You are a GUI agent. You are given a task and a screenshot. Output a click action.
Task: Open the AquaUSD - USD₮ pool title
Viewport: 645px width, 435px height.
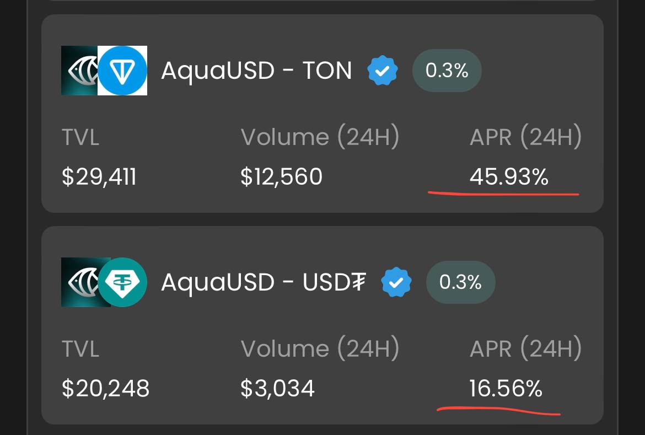coord(264,283)
